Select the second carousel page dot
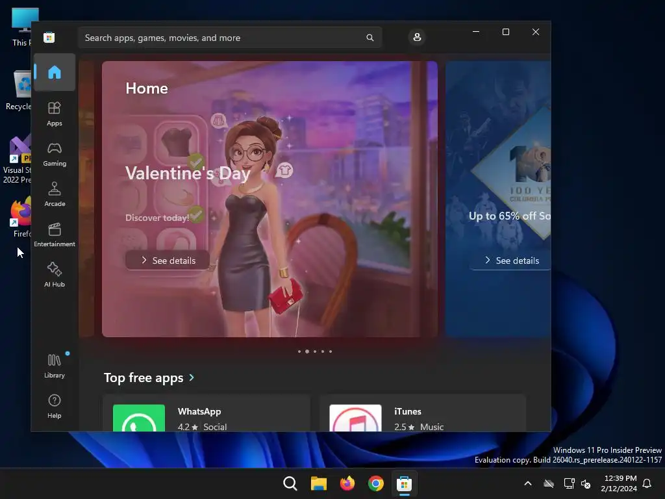The image size is (665, 499). pos(307,352)
